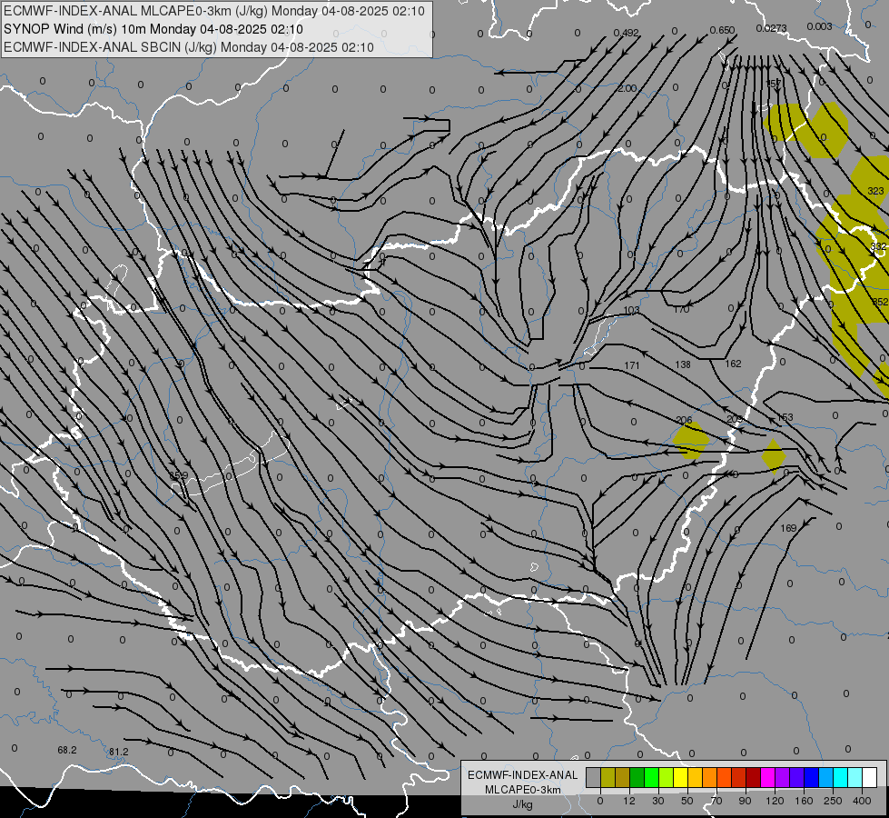Click map value 169
Screen dimensions: 889x818
pyautogui.click(x=788, y=528)
